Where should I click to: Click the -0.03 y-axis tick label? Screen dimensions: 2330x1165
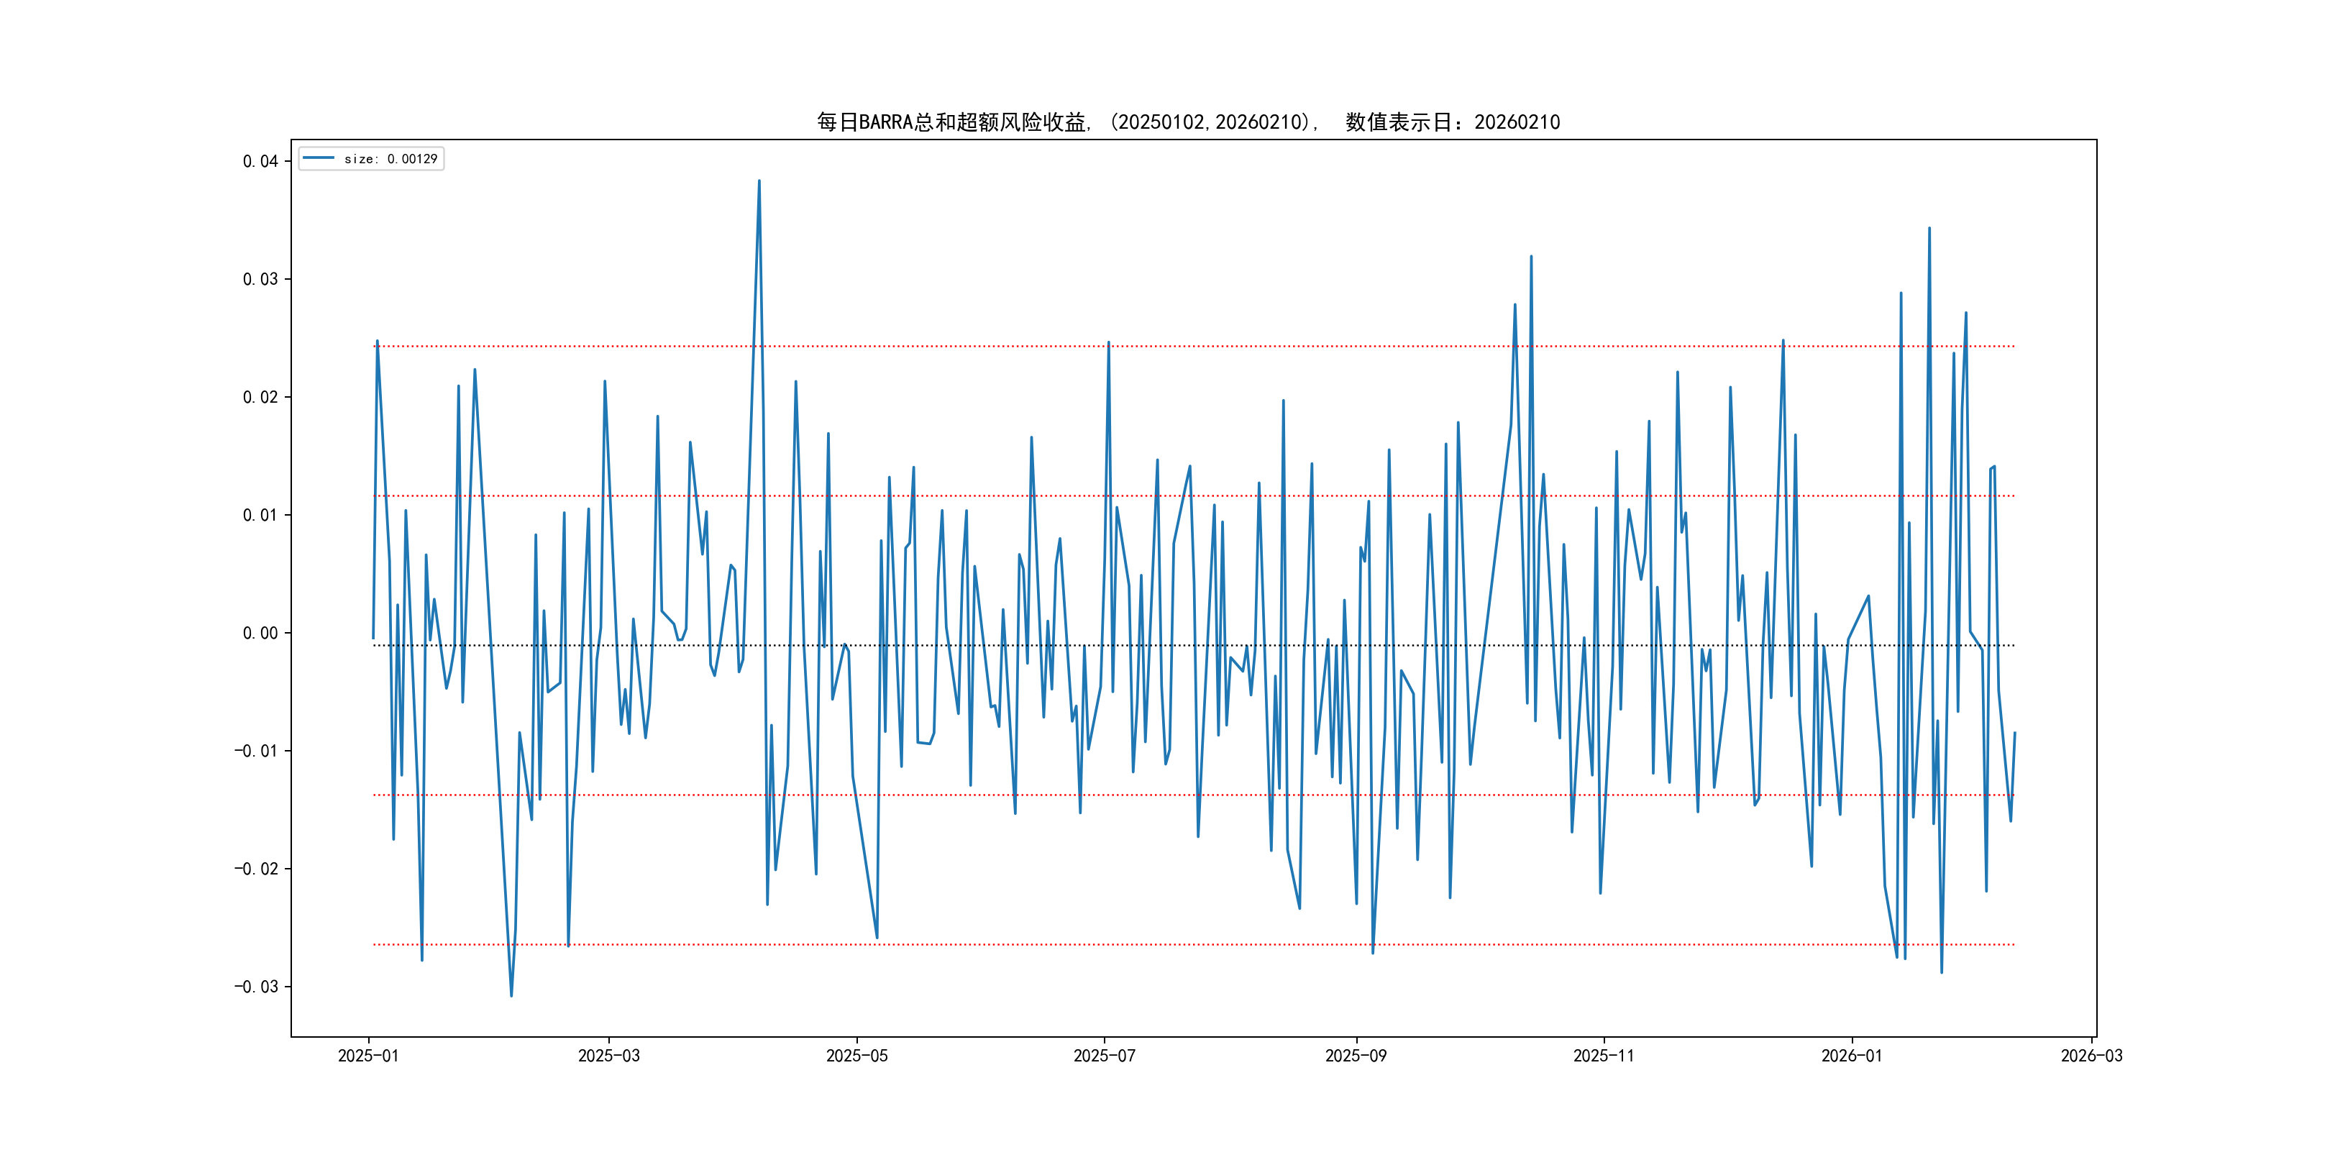pos(256,986)
